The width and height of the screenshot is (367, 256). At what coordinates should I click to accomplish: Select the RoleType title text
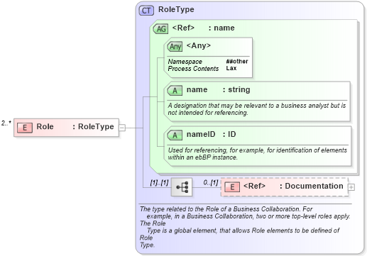click(176, 9)
